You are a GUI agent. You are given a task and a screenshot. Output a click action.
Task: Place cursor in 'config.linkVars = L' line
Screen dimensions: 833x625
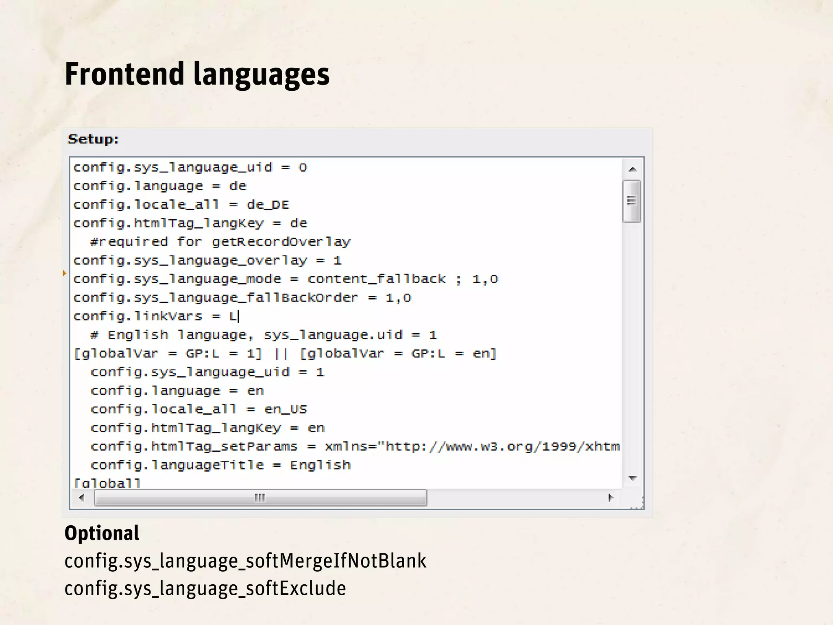(x=156, y=316)
